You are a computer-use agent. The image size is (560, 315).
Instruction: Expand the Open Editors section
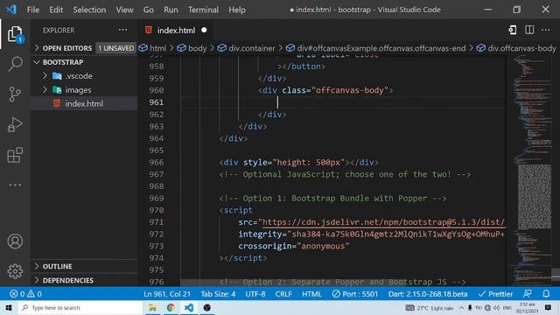pyautogui.click(x=67, y=48)
